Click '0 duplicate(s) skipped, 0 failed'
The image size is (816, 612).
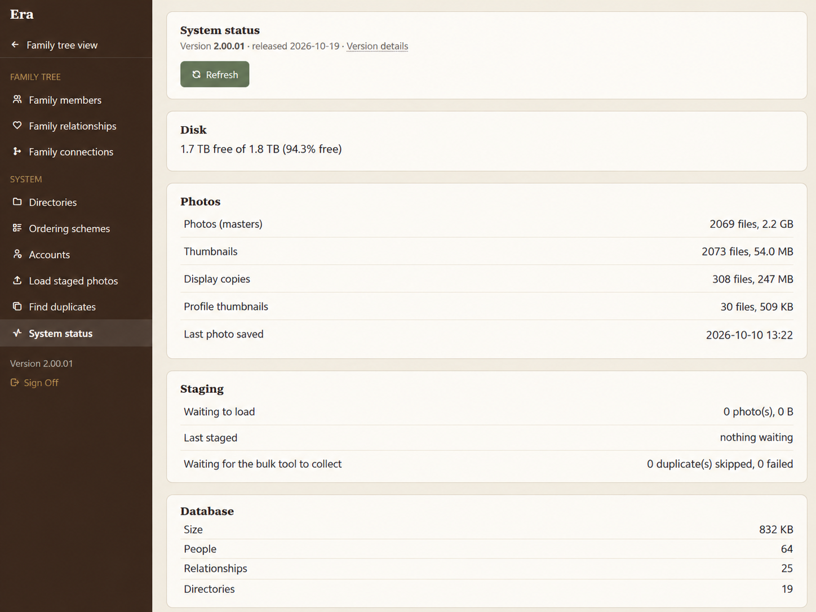pos(720,464)
